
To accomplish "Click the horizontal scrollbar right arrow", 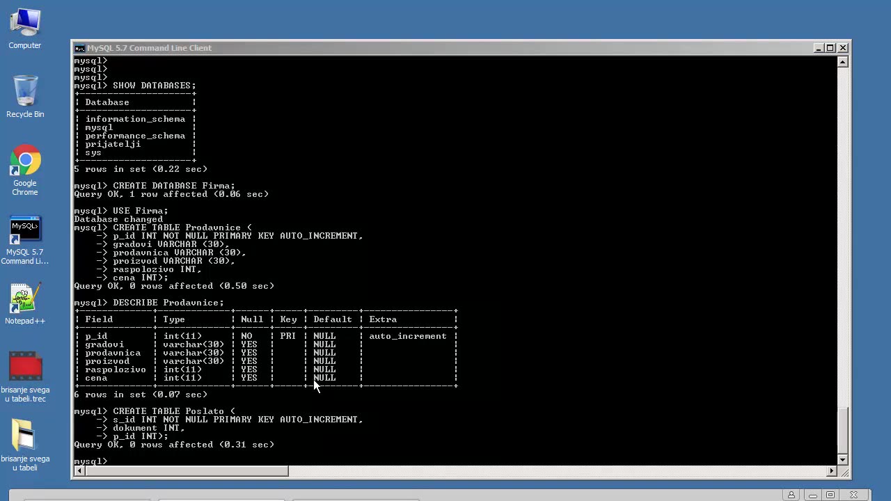I will tap(831, 471).
